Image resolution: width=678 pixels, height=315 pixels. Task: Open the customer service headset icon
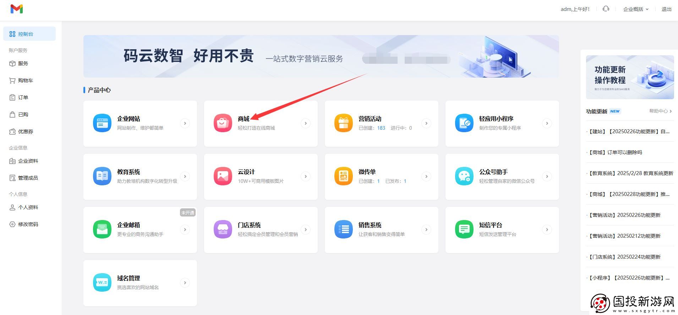click(606, 9)
